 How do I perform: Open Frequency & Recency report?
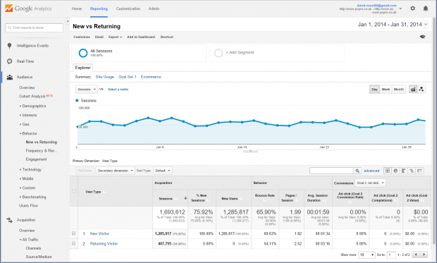[x=42, y=151]
